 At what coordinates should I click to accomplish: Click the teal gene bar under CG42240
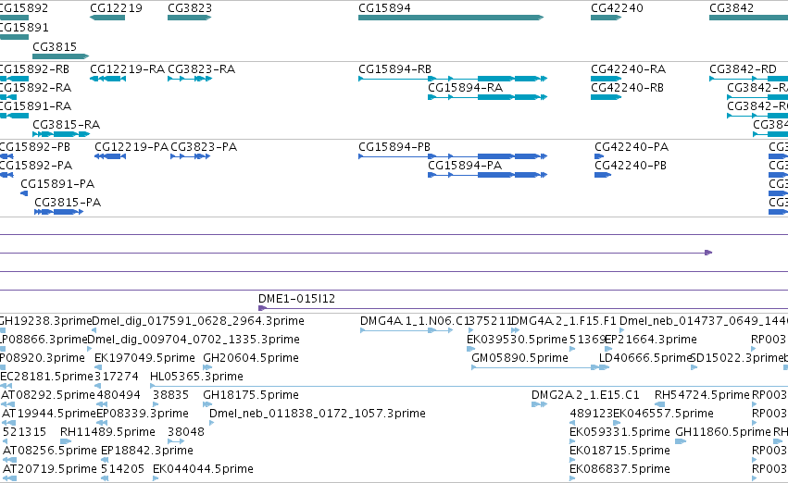coord(607,18)
